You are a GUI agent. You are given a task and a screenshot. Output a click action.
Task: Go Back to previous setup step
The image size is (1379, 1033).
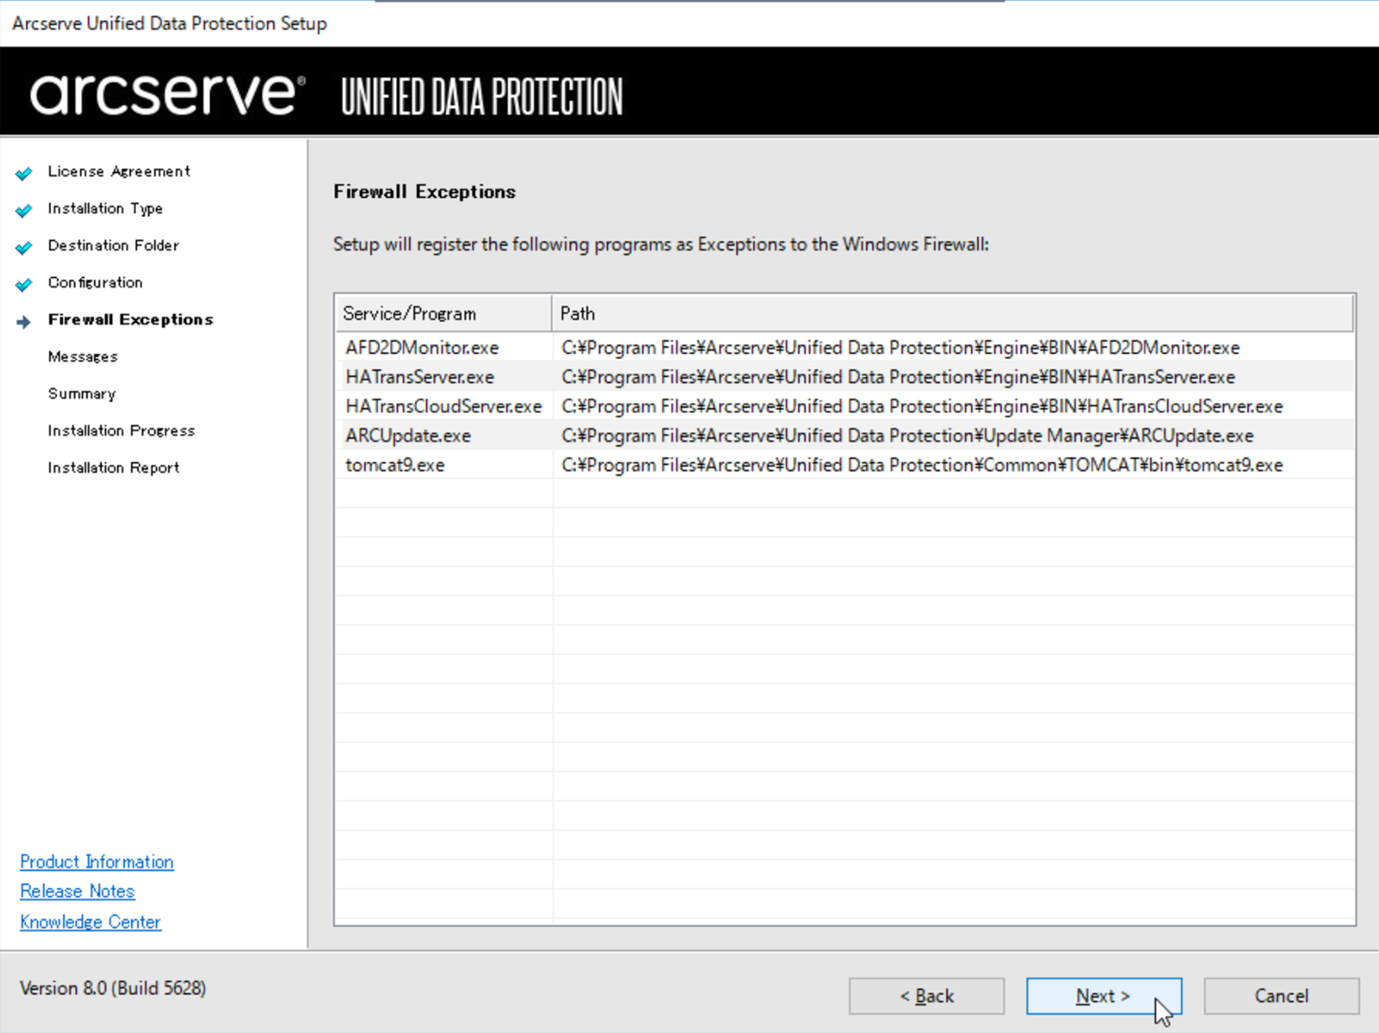(x=926, y=996)
